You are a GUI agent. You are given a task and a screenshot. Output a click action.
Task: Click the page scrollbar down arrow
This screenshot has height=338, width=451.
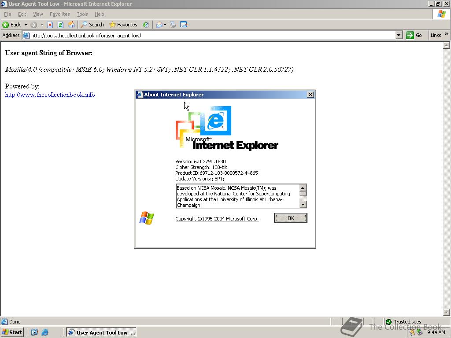click(447, 312)
